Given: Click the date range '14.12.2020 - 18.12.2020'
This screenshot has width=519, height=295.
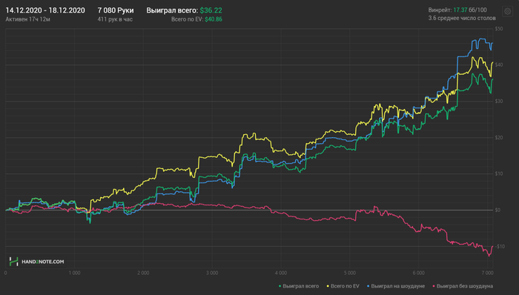Looking at the screenshot, I should click(x=45, y=10).
